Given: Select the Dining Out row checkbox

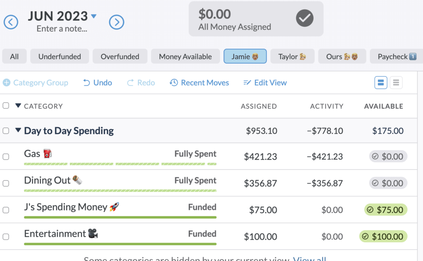Looking at the screenshot, I should coord(6,183).
